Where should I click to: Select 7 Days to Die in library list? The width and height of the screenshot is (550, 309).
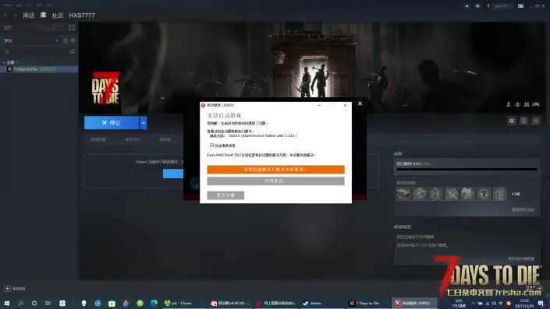click(x=39, y=69)
